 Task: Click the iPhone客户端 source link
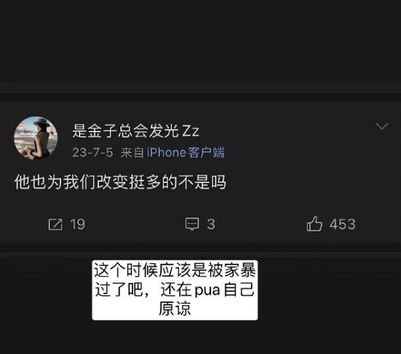[x=186, y=153]
